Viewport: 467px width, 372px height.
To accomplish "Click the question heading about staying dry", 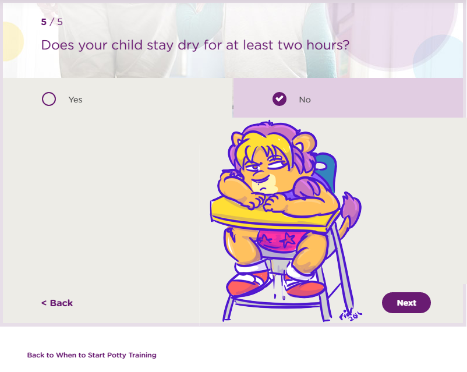I will tap(195, 44).
